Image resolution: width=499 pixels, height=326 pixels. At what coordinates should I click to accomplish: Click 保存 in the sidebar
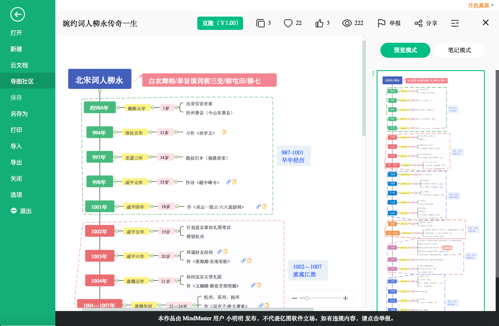coord(16,98)
